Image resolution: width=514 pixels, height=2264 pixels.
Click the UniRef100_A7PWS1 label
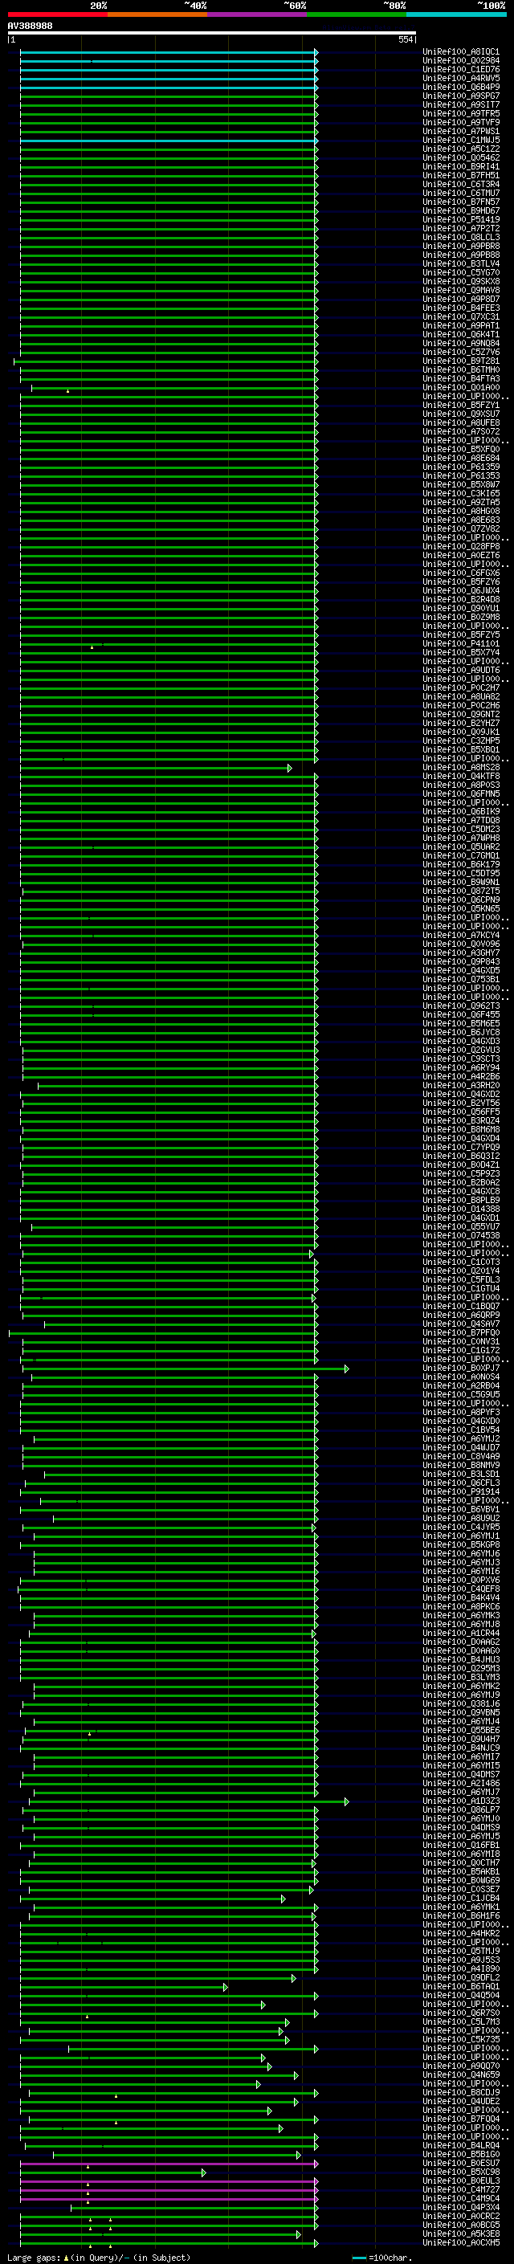click(x=461, y=131)
